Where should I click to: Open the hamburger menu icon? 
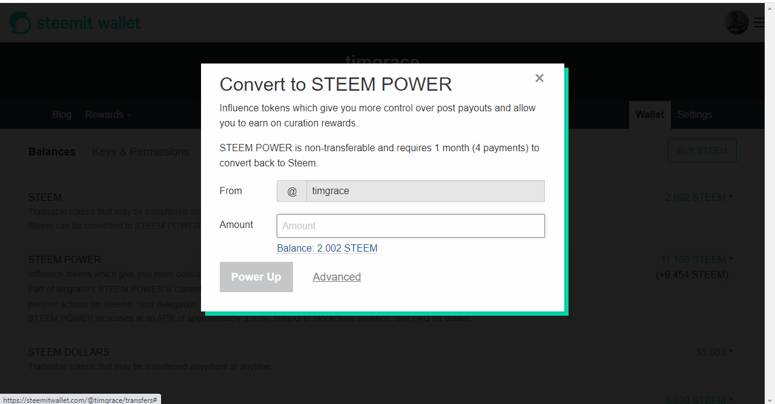tap(759, 23)
